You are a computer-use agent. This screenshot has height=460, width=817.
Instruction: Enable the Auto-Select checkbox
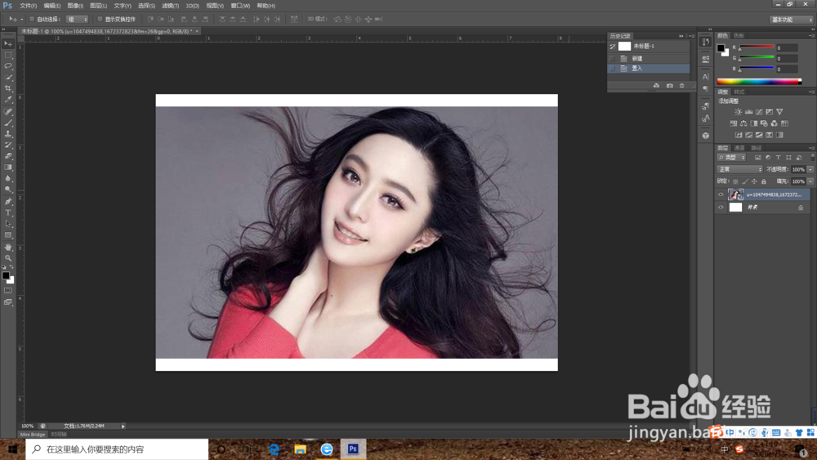coord(32,20)
